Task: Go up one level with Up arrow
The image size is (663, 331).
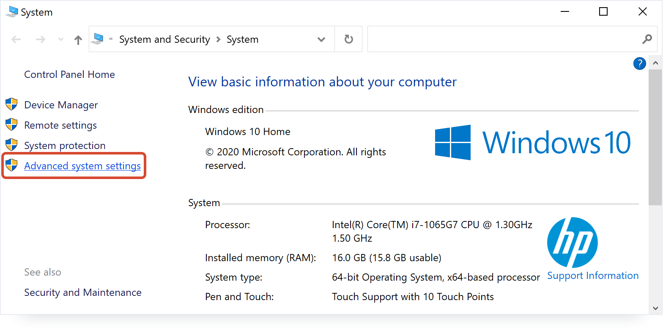Action: coord(78,40)
